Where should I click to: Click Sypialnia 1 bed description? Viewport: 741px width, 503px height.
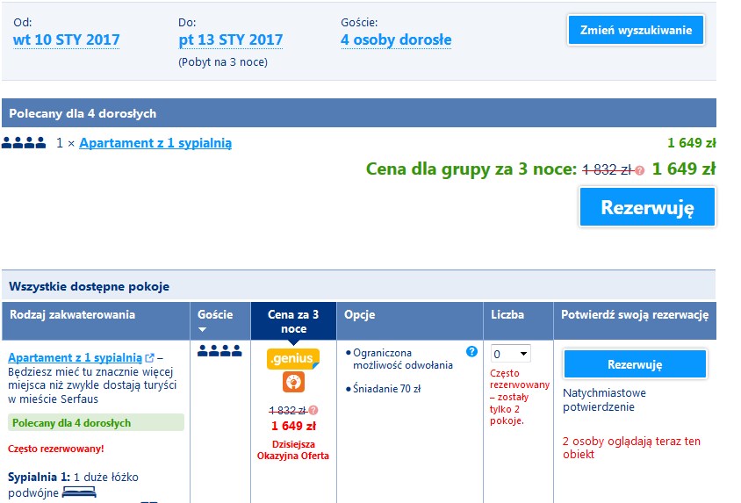coord(73,485)
